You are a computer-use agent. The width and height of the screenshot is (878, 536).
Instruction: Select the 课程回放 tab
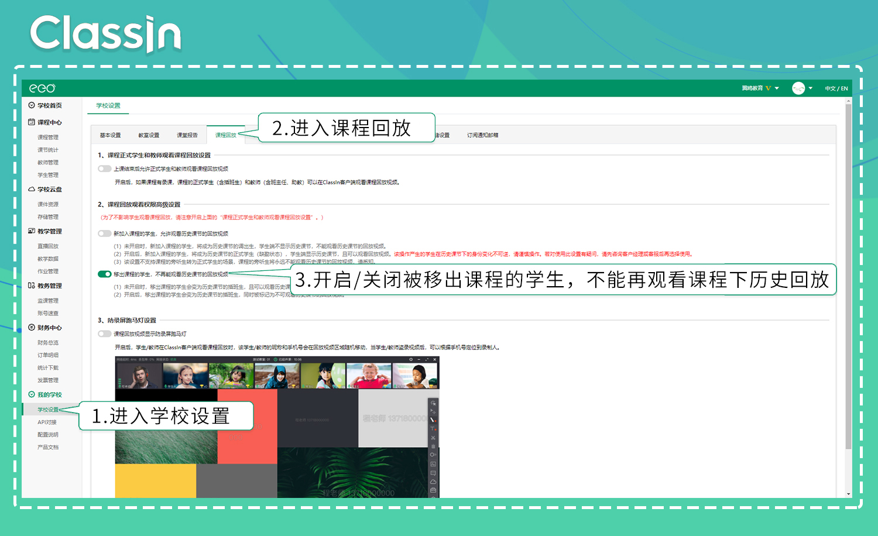pyautogui.click(x=226, y=135)
